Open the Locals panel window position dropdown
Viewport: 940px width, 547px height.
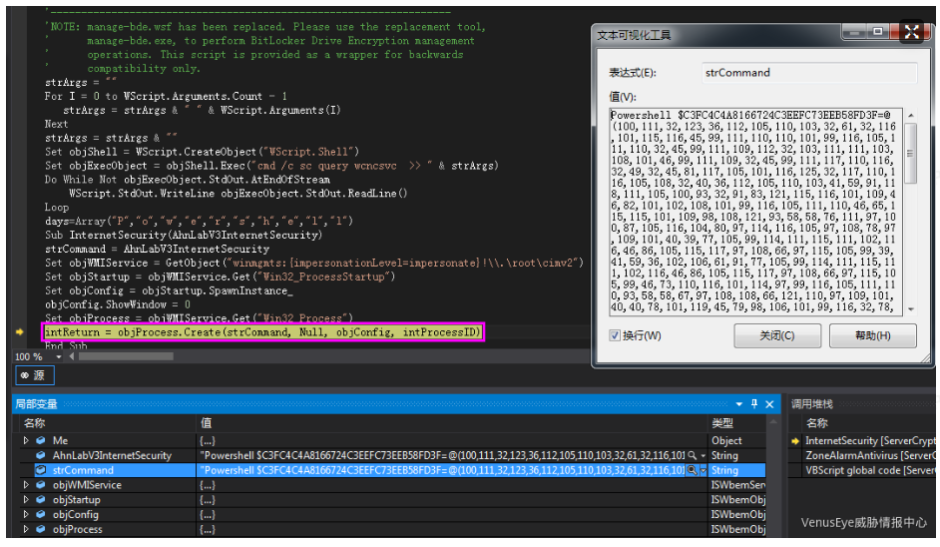pos(739,404)
